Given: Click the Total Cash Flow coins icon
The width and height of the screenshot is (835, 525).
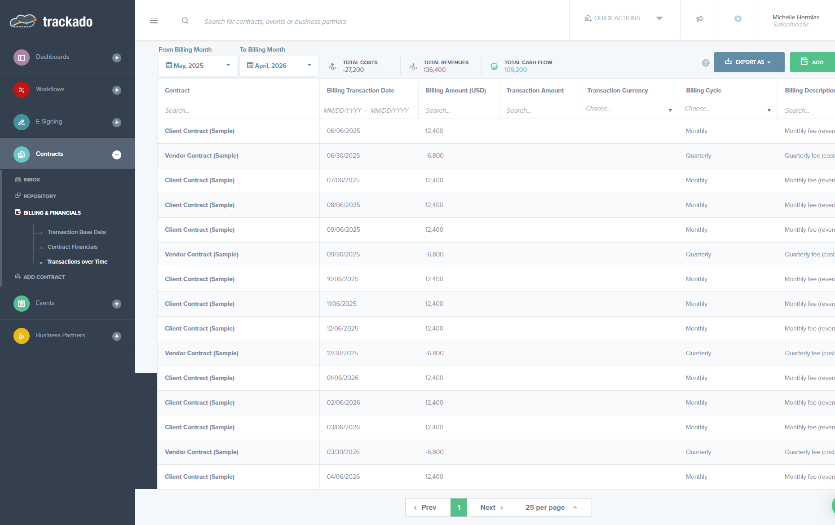Looking at the screenshot, I should click(494, 66).
